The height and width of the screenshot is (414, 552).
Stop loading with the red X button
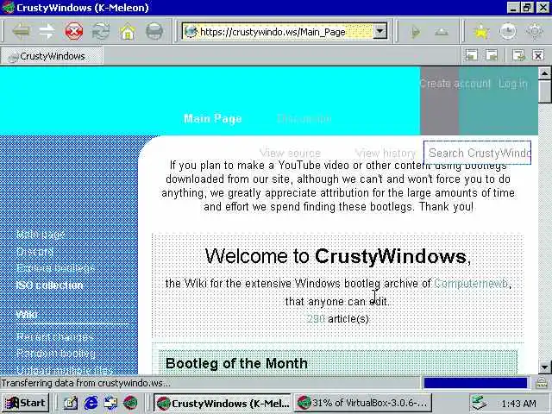(x=74, y=31)
